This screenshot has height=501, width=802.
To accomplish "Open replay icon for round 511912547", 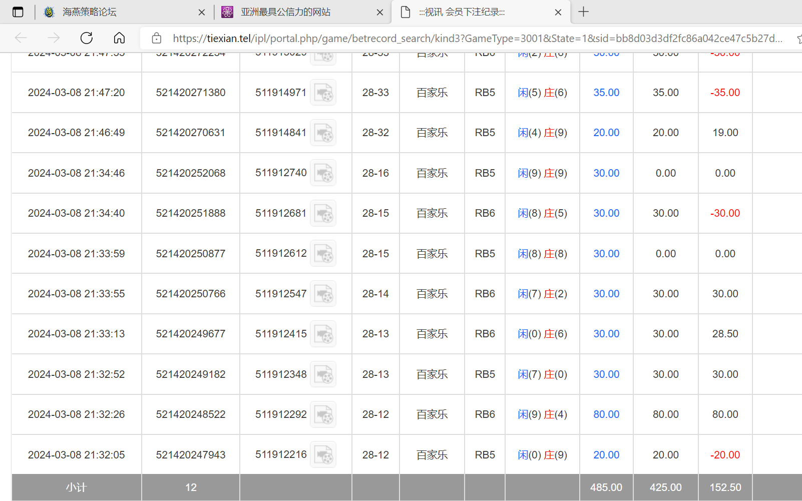I will (323, 294).
